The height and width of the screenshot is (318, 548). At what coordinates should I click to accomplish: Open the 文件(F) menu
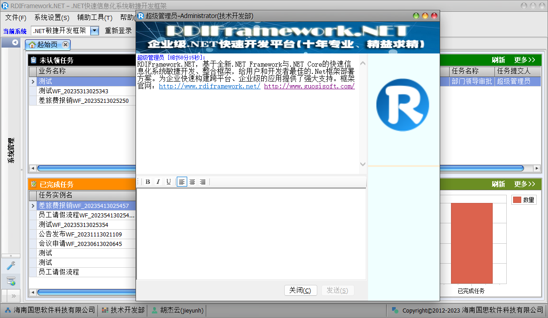[16, 18]
